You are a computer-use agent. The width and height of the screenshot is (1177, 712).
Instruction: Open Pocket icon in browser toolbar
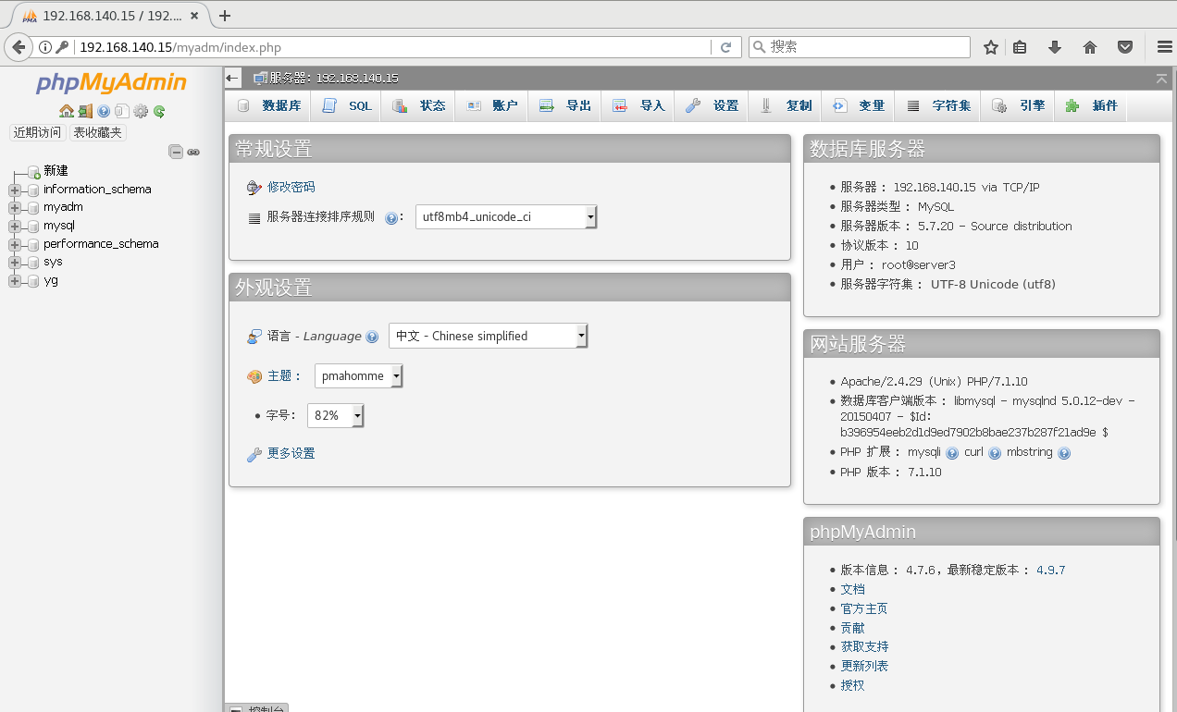(1125, 47)
